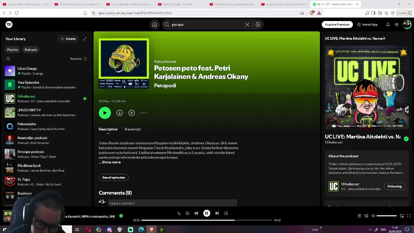The width and height of the screenshot is (414, 233).
Task: Switch to the Transcript tab
Action: pyautogui.click(x=133, y=129)
